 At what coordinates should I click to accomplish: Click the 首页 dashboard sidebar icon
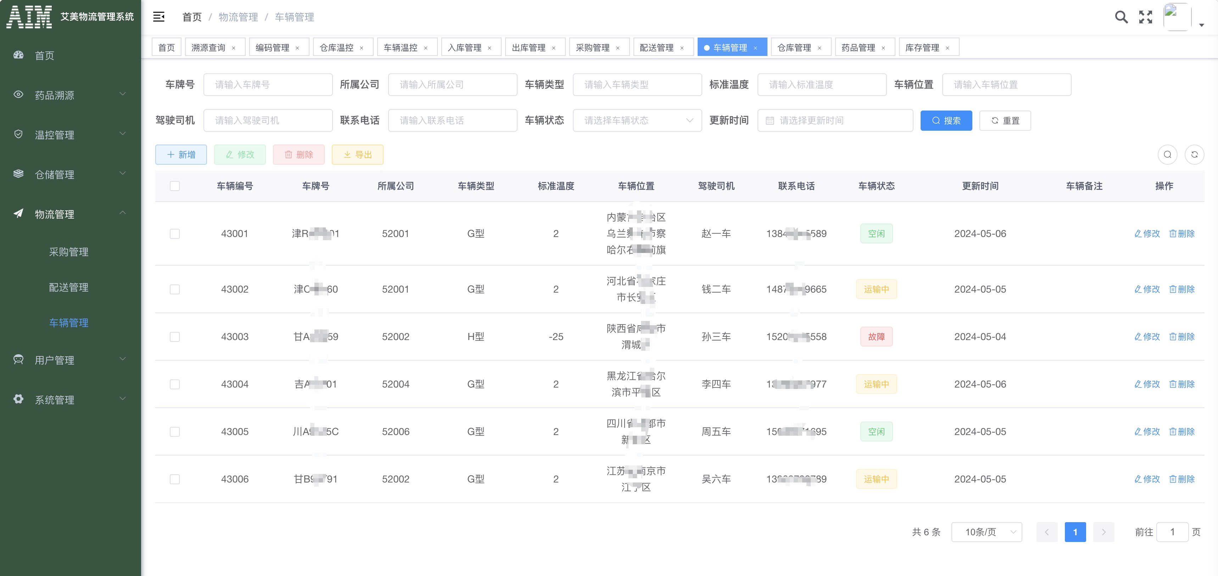coord(18,55)
